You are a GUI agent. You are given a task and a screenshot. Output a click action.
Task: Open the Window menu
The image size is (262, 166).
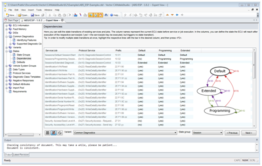pos(48,10)
